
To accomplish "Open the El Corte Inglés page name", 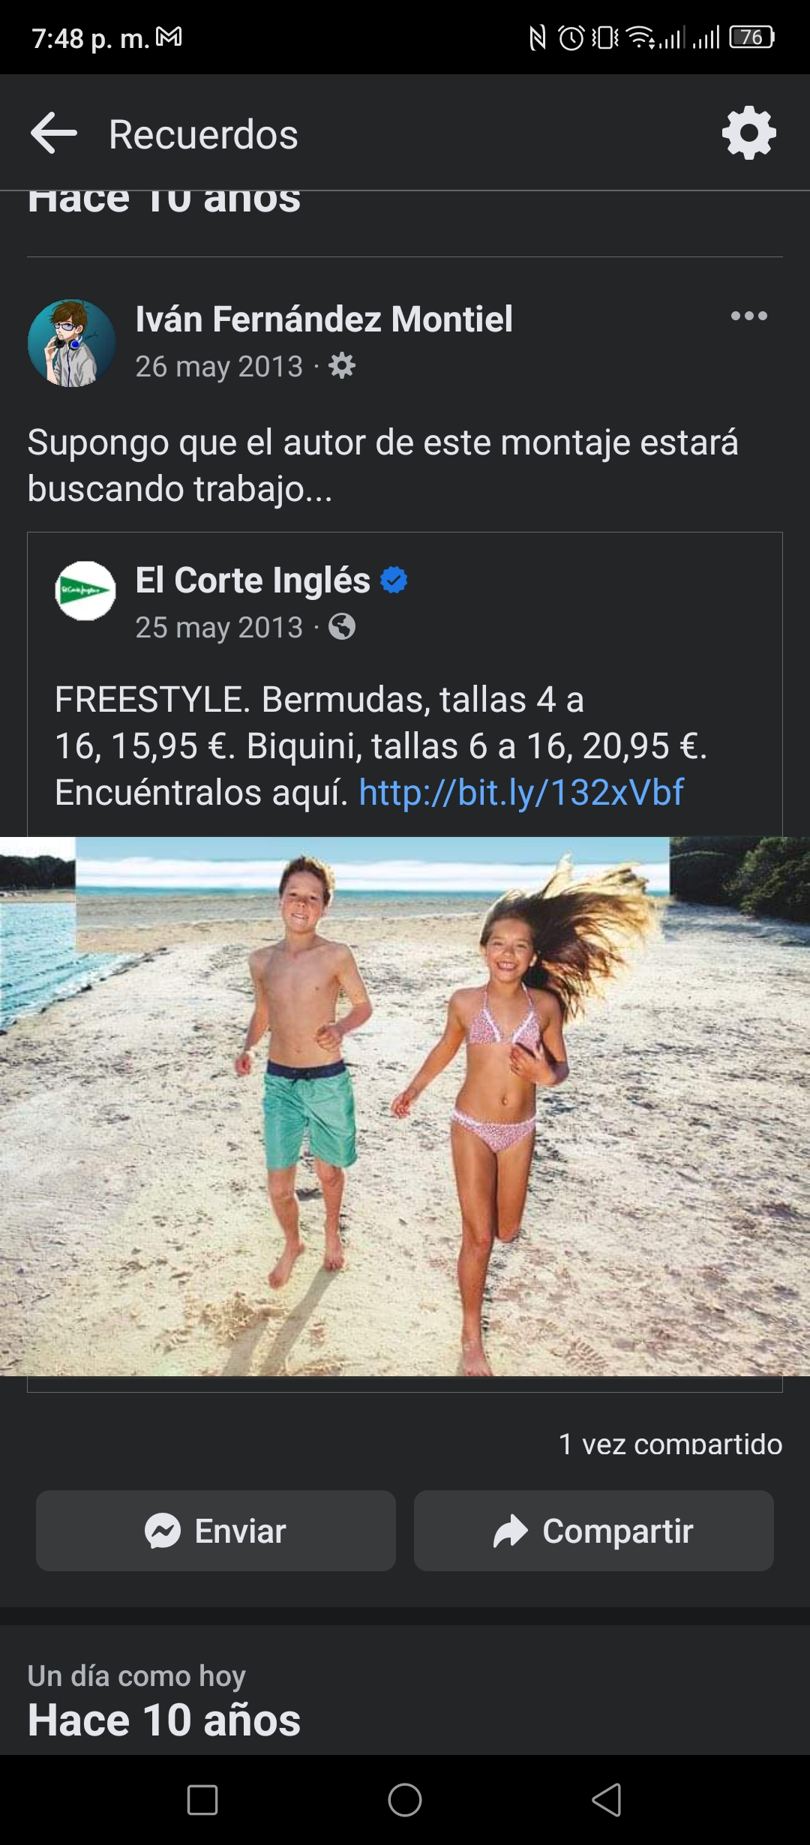I will [x=253, y=580].
